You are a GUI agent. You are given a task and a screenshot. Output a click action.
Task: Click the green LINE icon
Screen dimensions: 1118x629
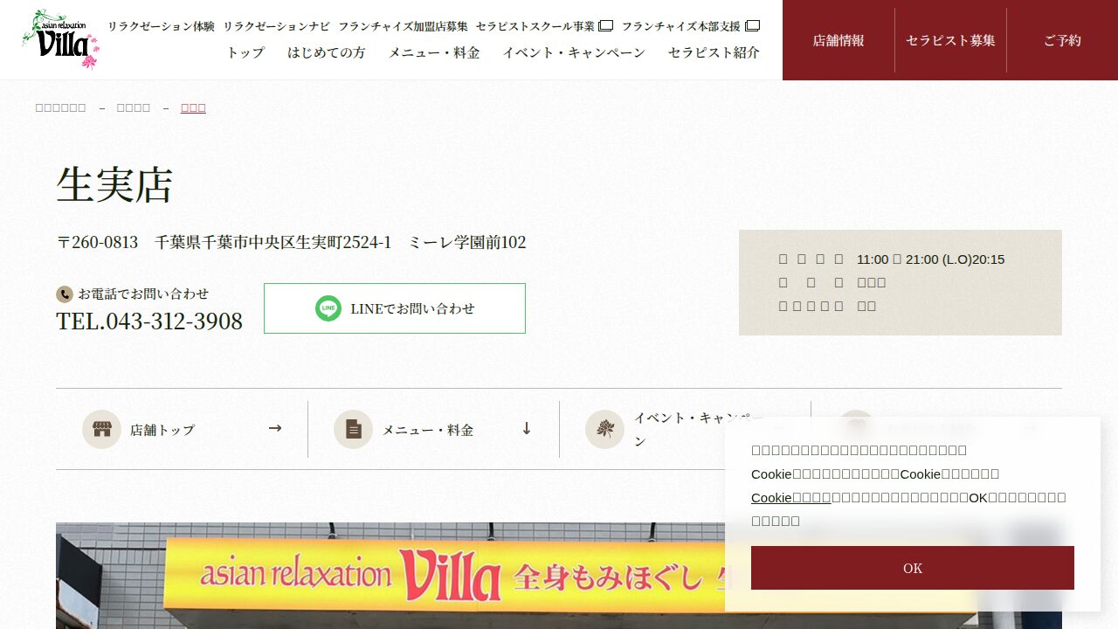point(328,308)
